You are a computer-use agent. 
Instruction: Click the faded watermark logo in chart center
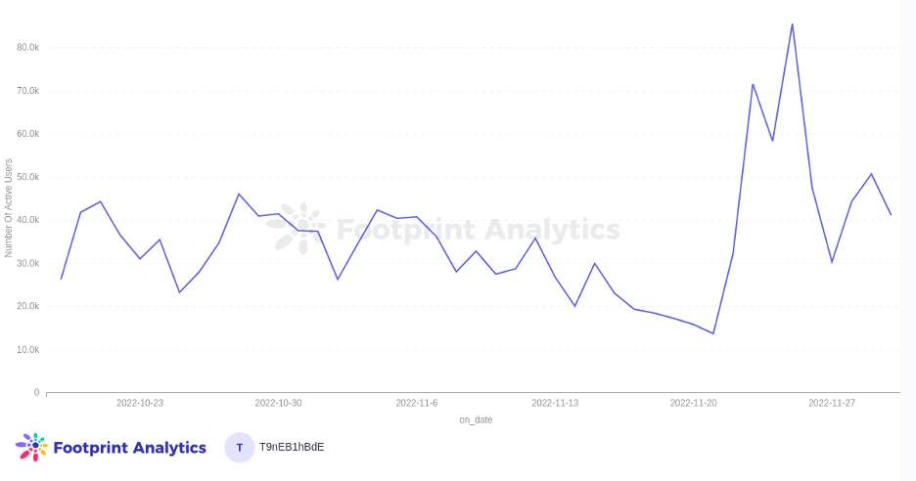point(297,229)
